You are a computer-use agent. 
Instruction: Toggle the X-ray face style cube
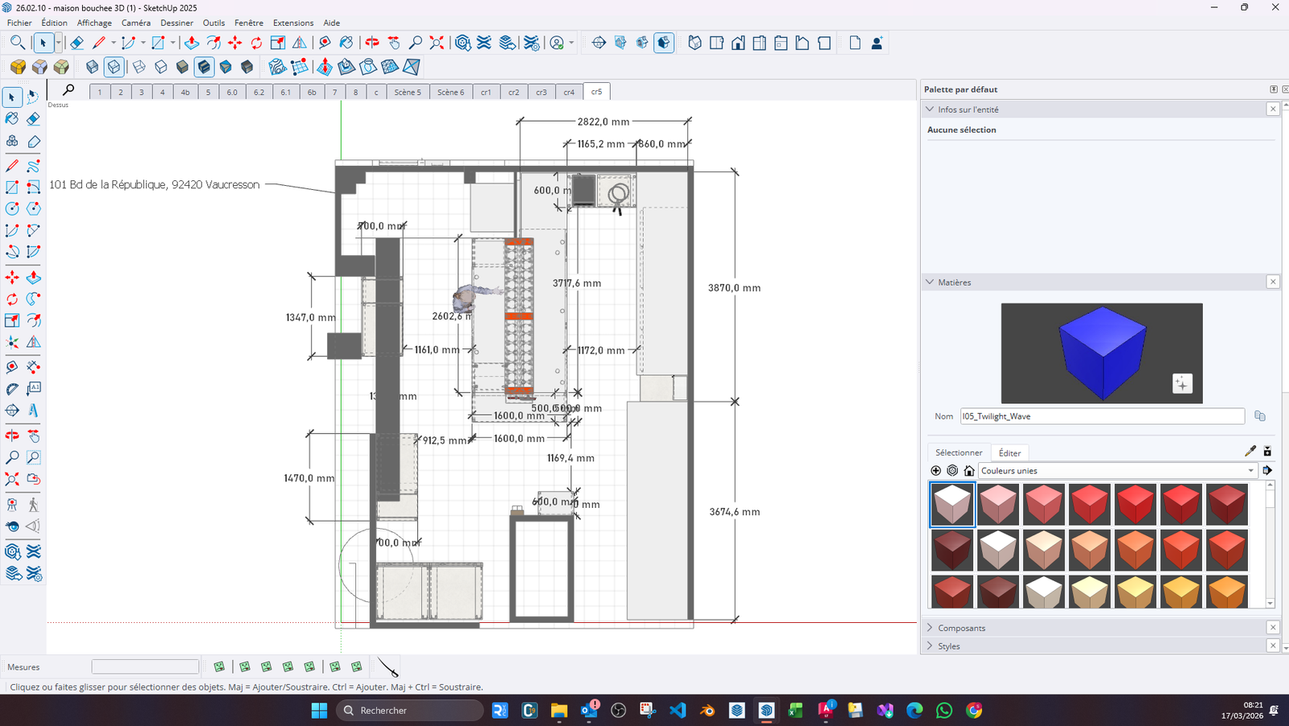(93, 67)
